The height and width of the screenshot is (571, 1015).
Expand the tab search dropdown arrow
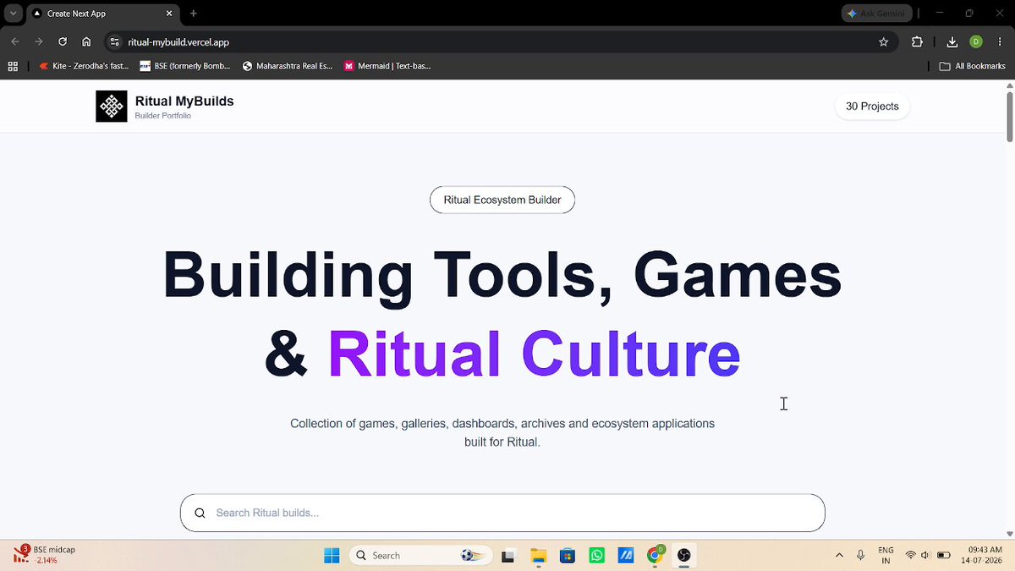click(14, 14)
